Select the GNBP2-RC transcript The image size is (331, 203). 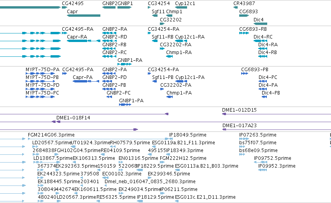tap(109, 56)
